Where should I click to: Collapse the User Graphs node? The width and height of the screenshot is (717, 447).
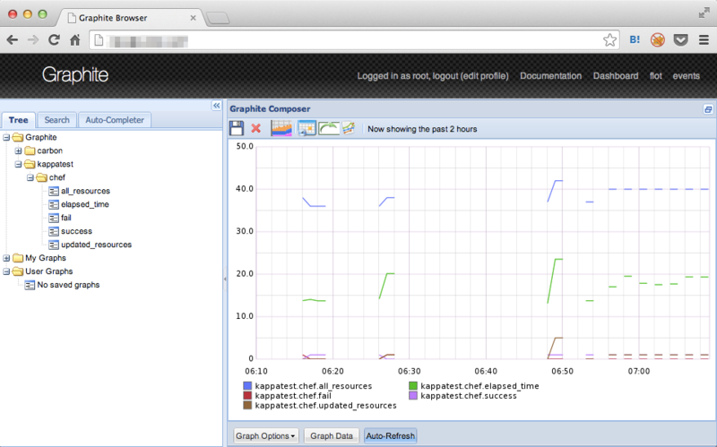[x=6, y=271]
